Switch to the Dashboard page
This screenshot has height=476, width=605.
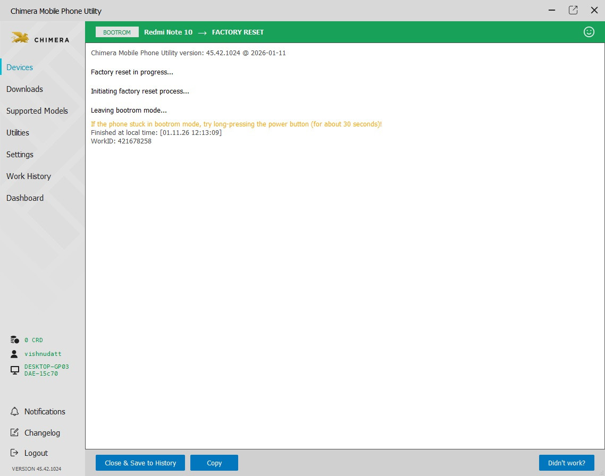point(25,198)
